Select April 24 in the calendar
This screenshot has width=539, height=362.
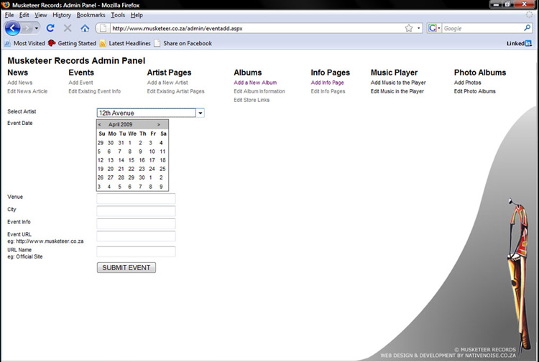tap(152, 169)
